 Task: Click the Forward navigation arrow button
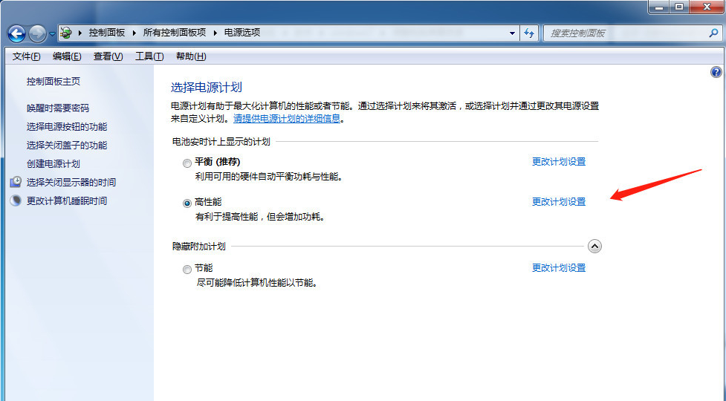click(37, 33)
